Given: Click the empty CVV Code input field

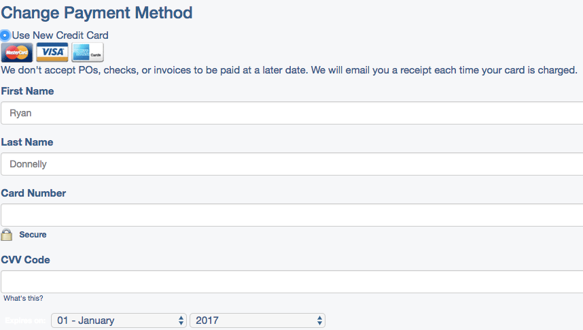Looking at the screenshot, I should pos(292,282).
